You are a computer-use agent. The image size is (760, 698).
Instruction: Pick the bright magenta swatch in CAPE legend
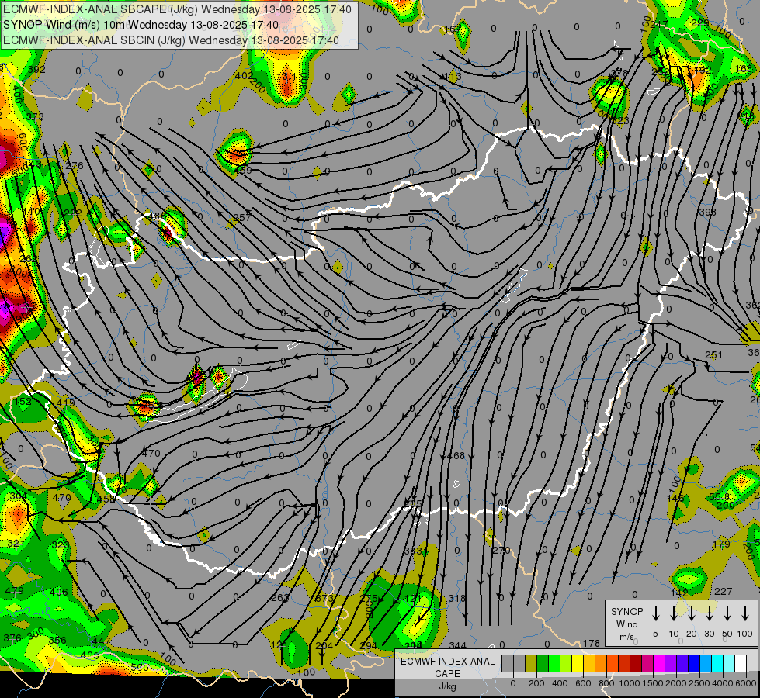[x=659, y=663]
